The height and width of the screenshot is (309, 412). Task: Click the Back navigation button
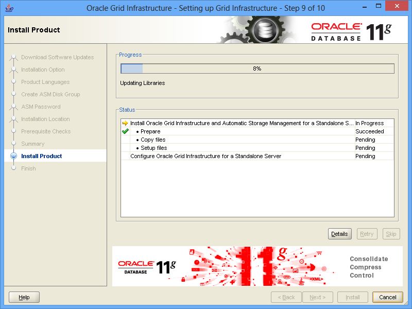point(286,297)
